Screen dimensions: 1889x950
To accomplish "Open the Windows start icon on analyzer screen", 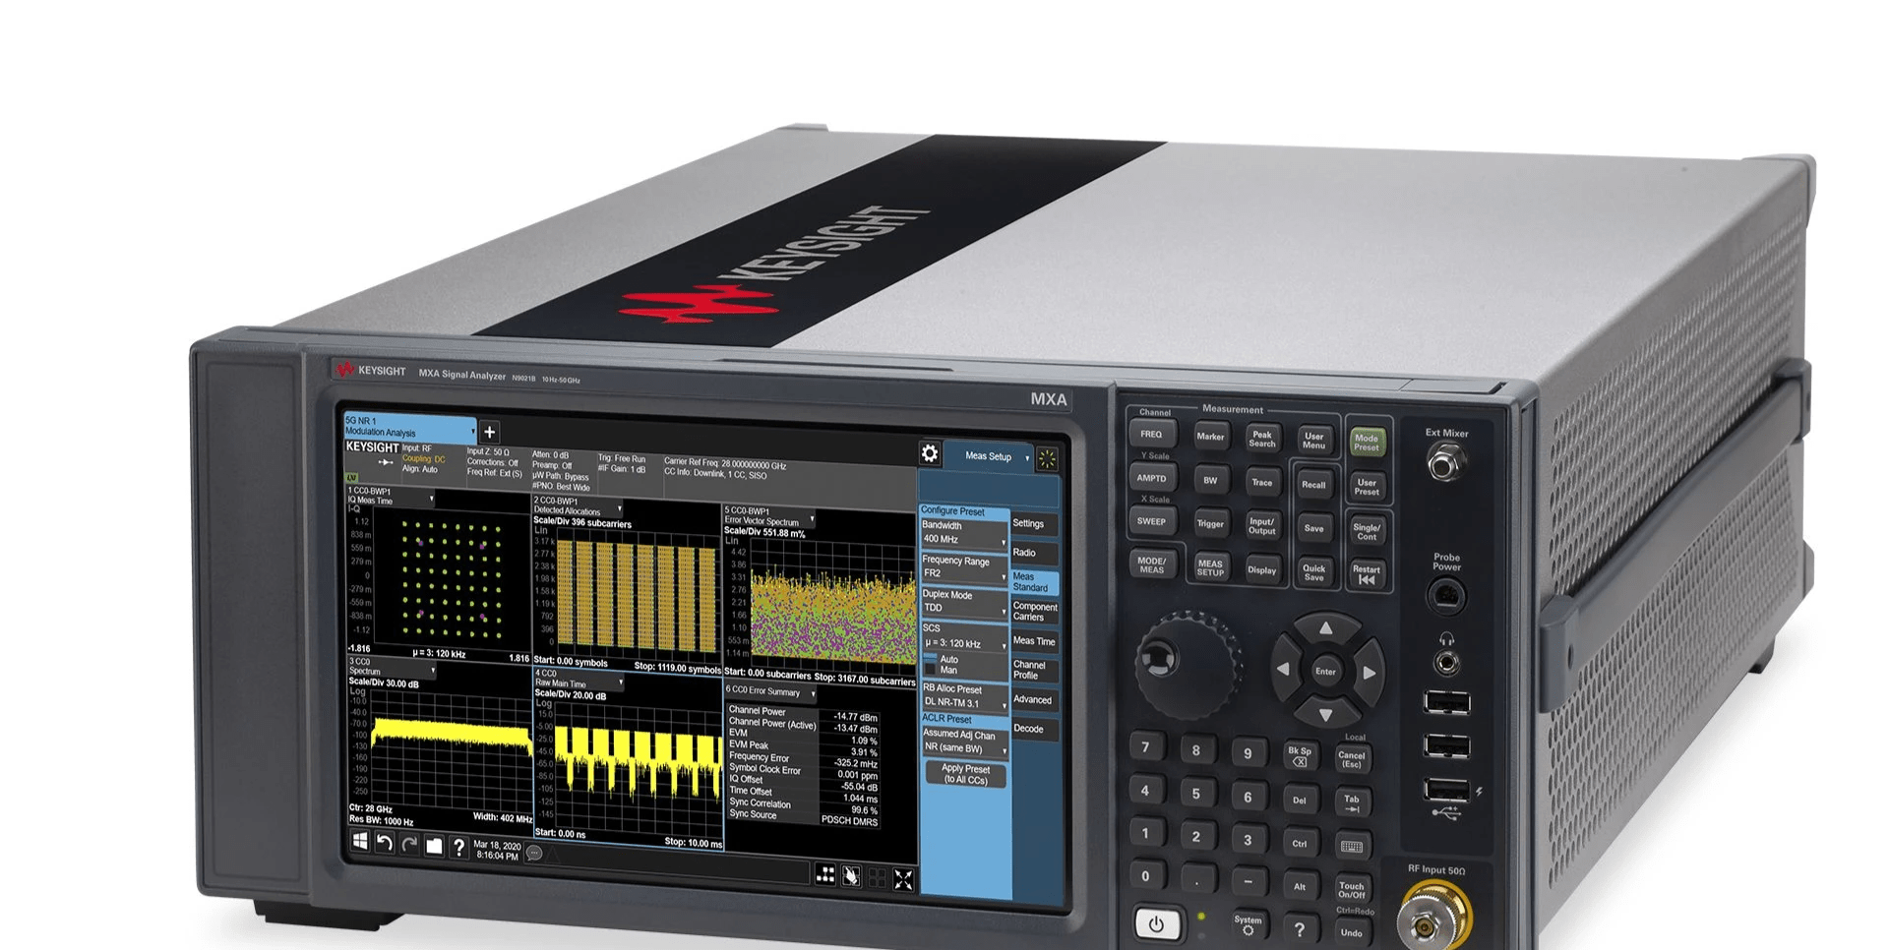I will coord(360,841).
